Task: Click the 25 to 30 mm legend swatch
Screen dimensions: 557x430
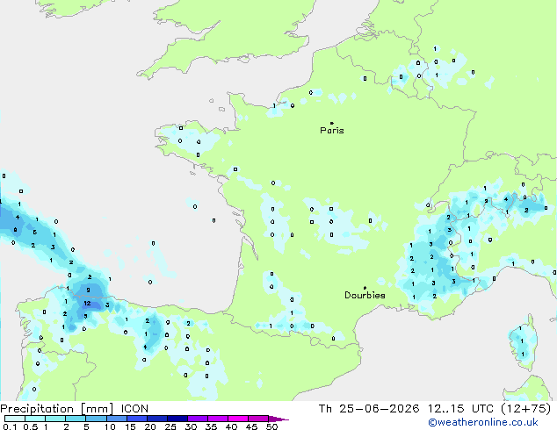Action: click(177, 419)
